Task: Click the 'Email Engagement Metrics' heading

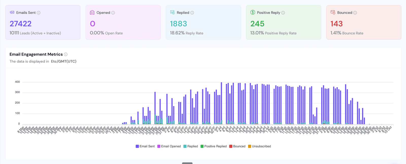Action: [36, 54]
